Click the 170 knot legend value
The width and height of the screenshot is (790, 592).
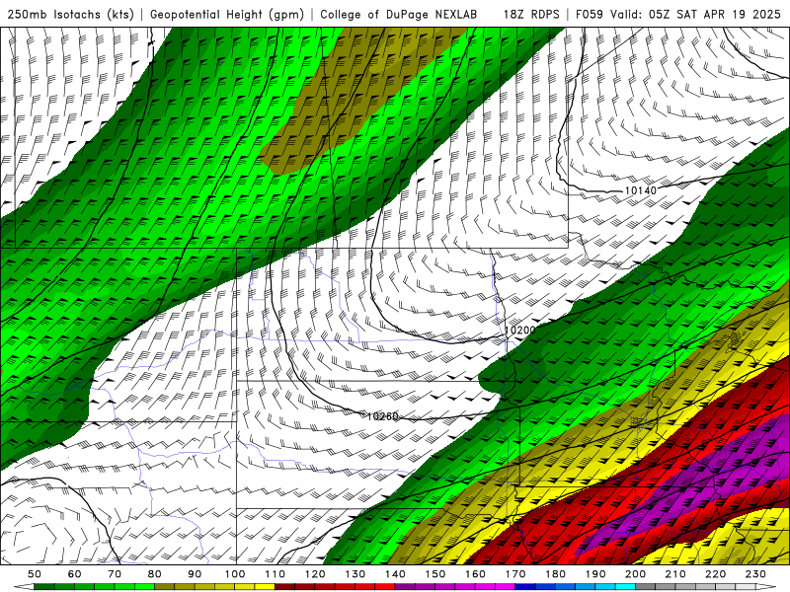(x=514, y=574)
